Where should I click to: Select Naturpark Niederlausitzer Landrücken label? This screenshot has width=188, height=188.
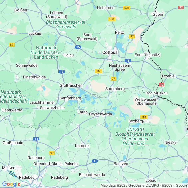46,52
